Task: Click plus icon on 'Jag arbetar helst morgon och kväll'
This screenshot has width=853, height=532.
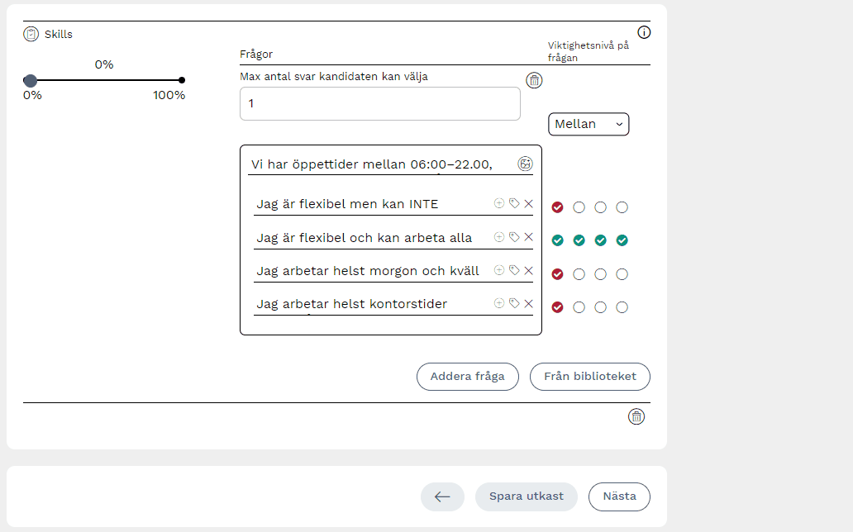Action: 499,270
